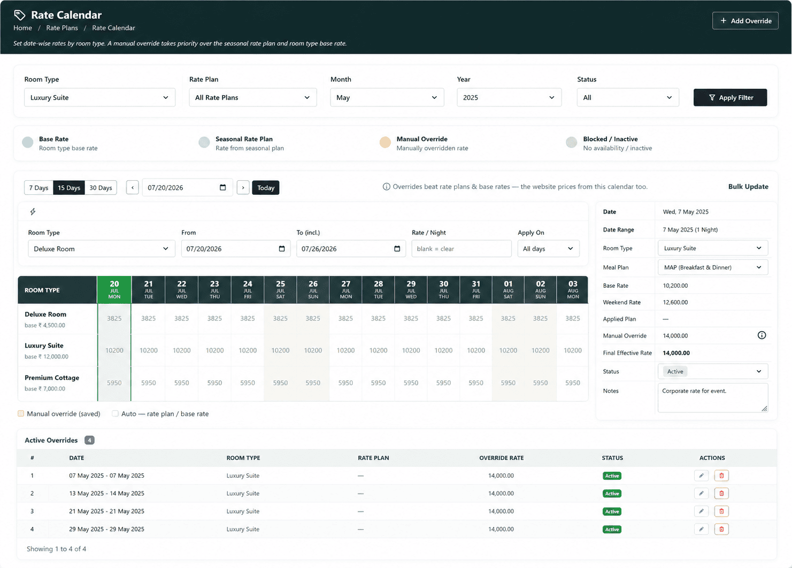Delete override for 07 May 2025
The width and height of the screenshot is (792, 568).
click(721, 475)
